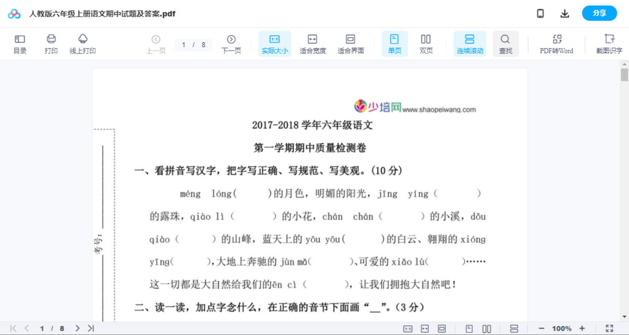Screen dimensions: 629x335
Task: Select 适合宽度 fit width mode
Action: pyautogui.click(x=313, y=44)
